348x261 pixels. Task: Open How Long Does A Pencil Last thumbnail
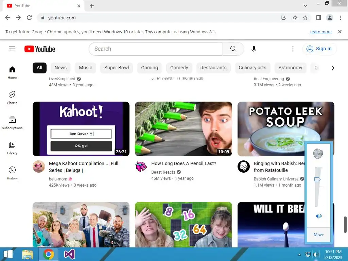tap(183, 129)
